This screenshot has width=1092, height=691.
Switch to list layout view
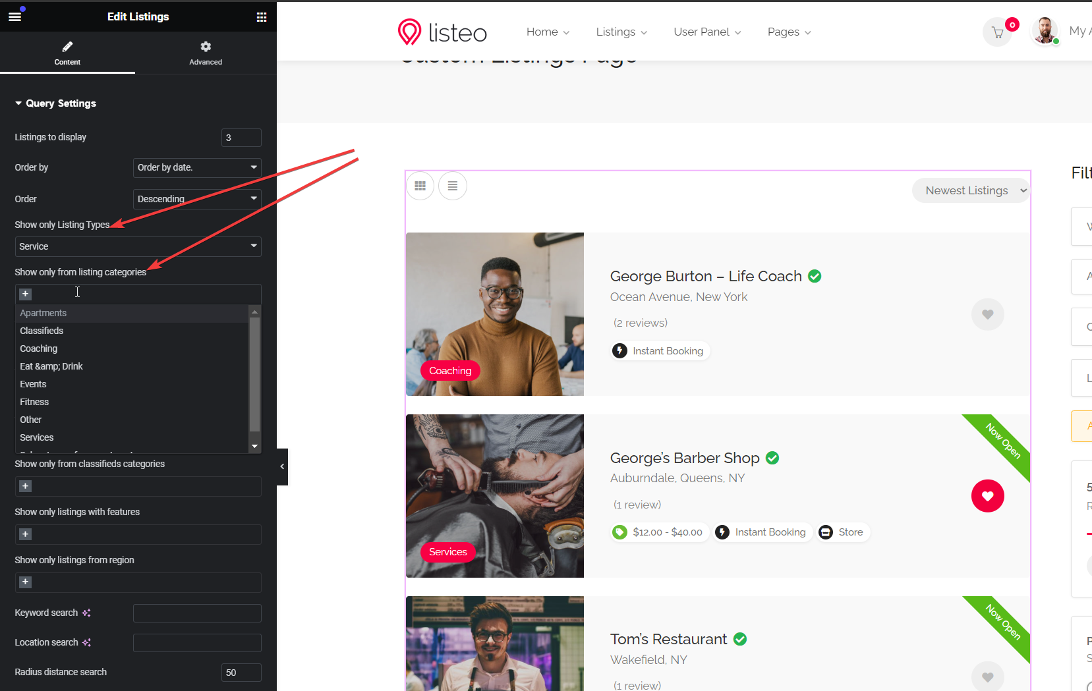pyautogui.click(x=453, y=186)
